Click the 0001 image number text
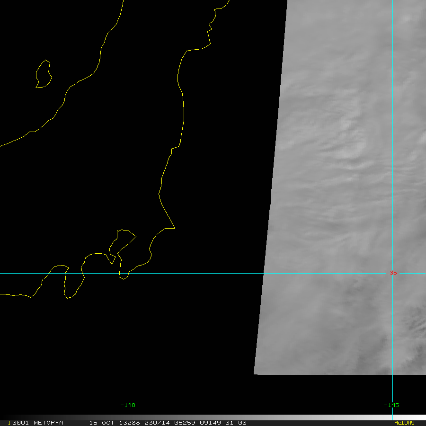The height and width of the screenshot is (426, 426). [x=20, y=423]
